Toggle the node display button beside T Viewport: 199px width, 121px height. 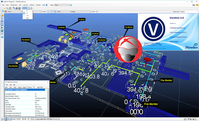pos(55,12)
